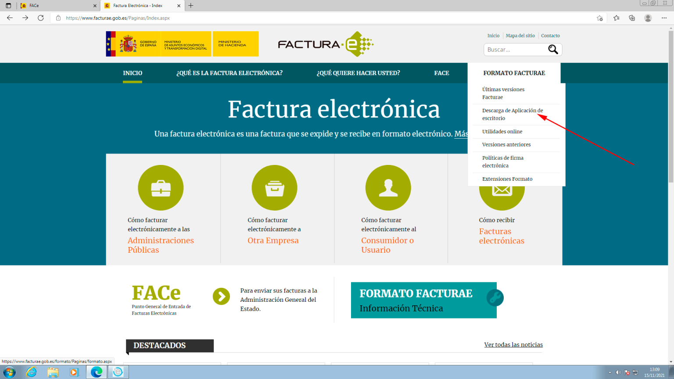Open the "¿QUÉ QUIERE HACER USTED?" menu

pyautogui.click(x=358, y=73)
